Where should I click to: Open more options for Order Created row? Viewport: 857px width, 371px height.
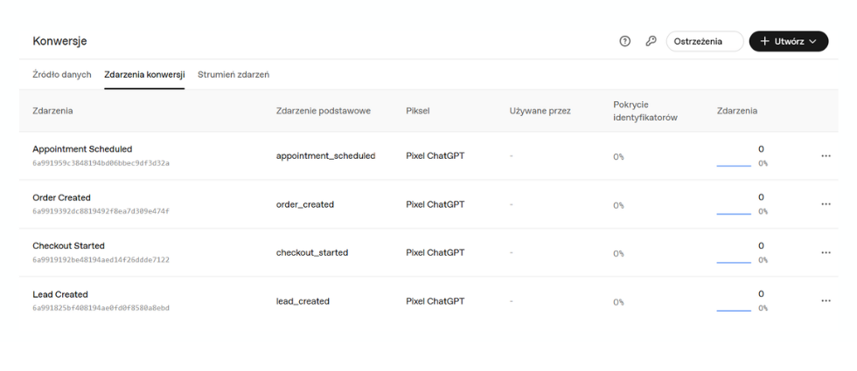tap(826, 204)
